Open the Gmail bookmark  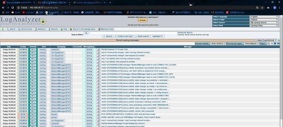pos(16,12)
